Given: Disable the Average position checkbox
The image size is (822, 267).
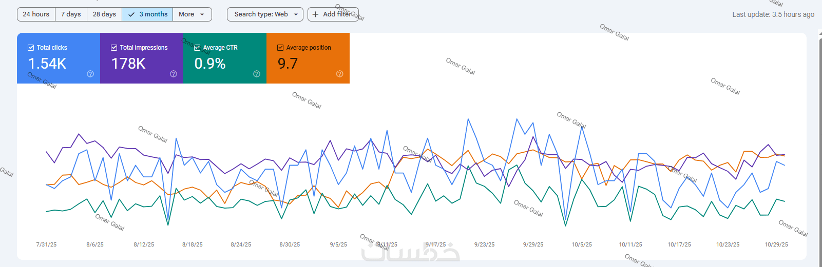Looking at the screenshot, I should 280,48.
